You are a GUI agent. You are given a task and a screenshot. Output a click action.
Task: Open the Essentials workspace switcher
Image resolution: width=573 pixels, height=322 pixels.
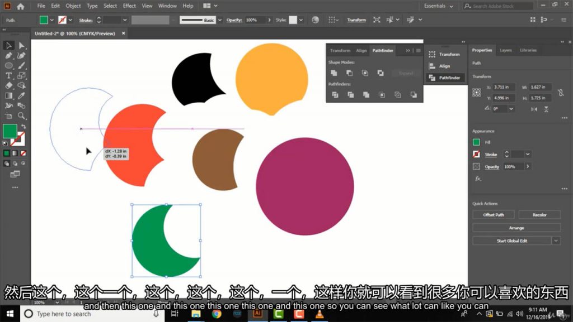[439, 6]
